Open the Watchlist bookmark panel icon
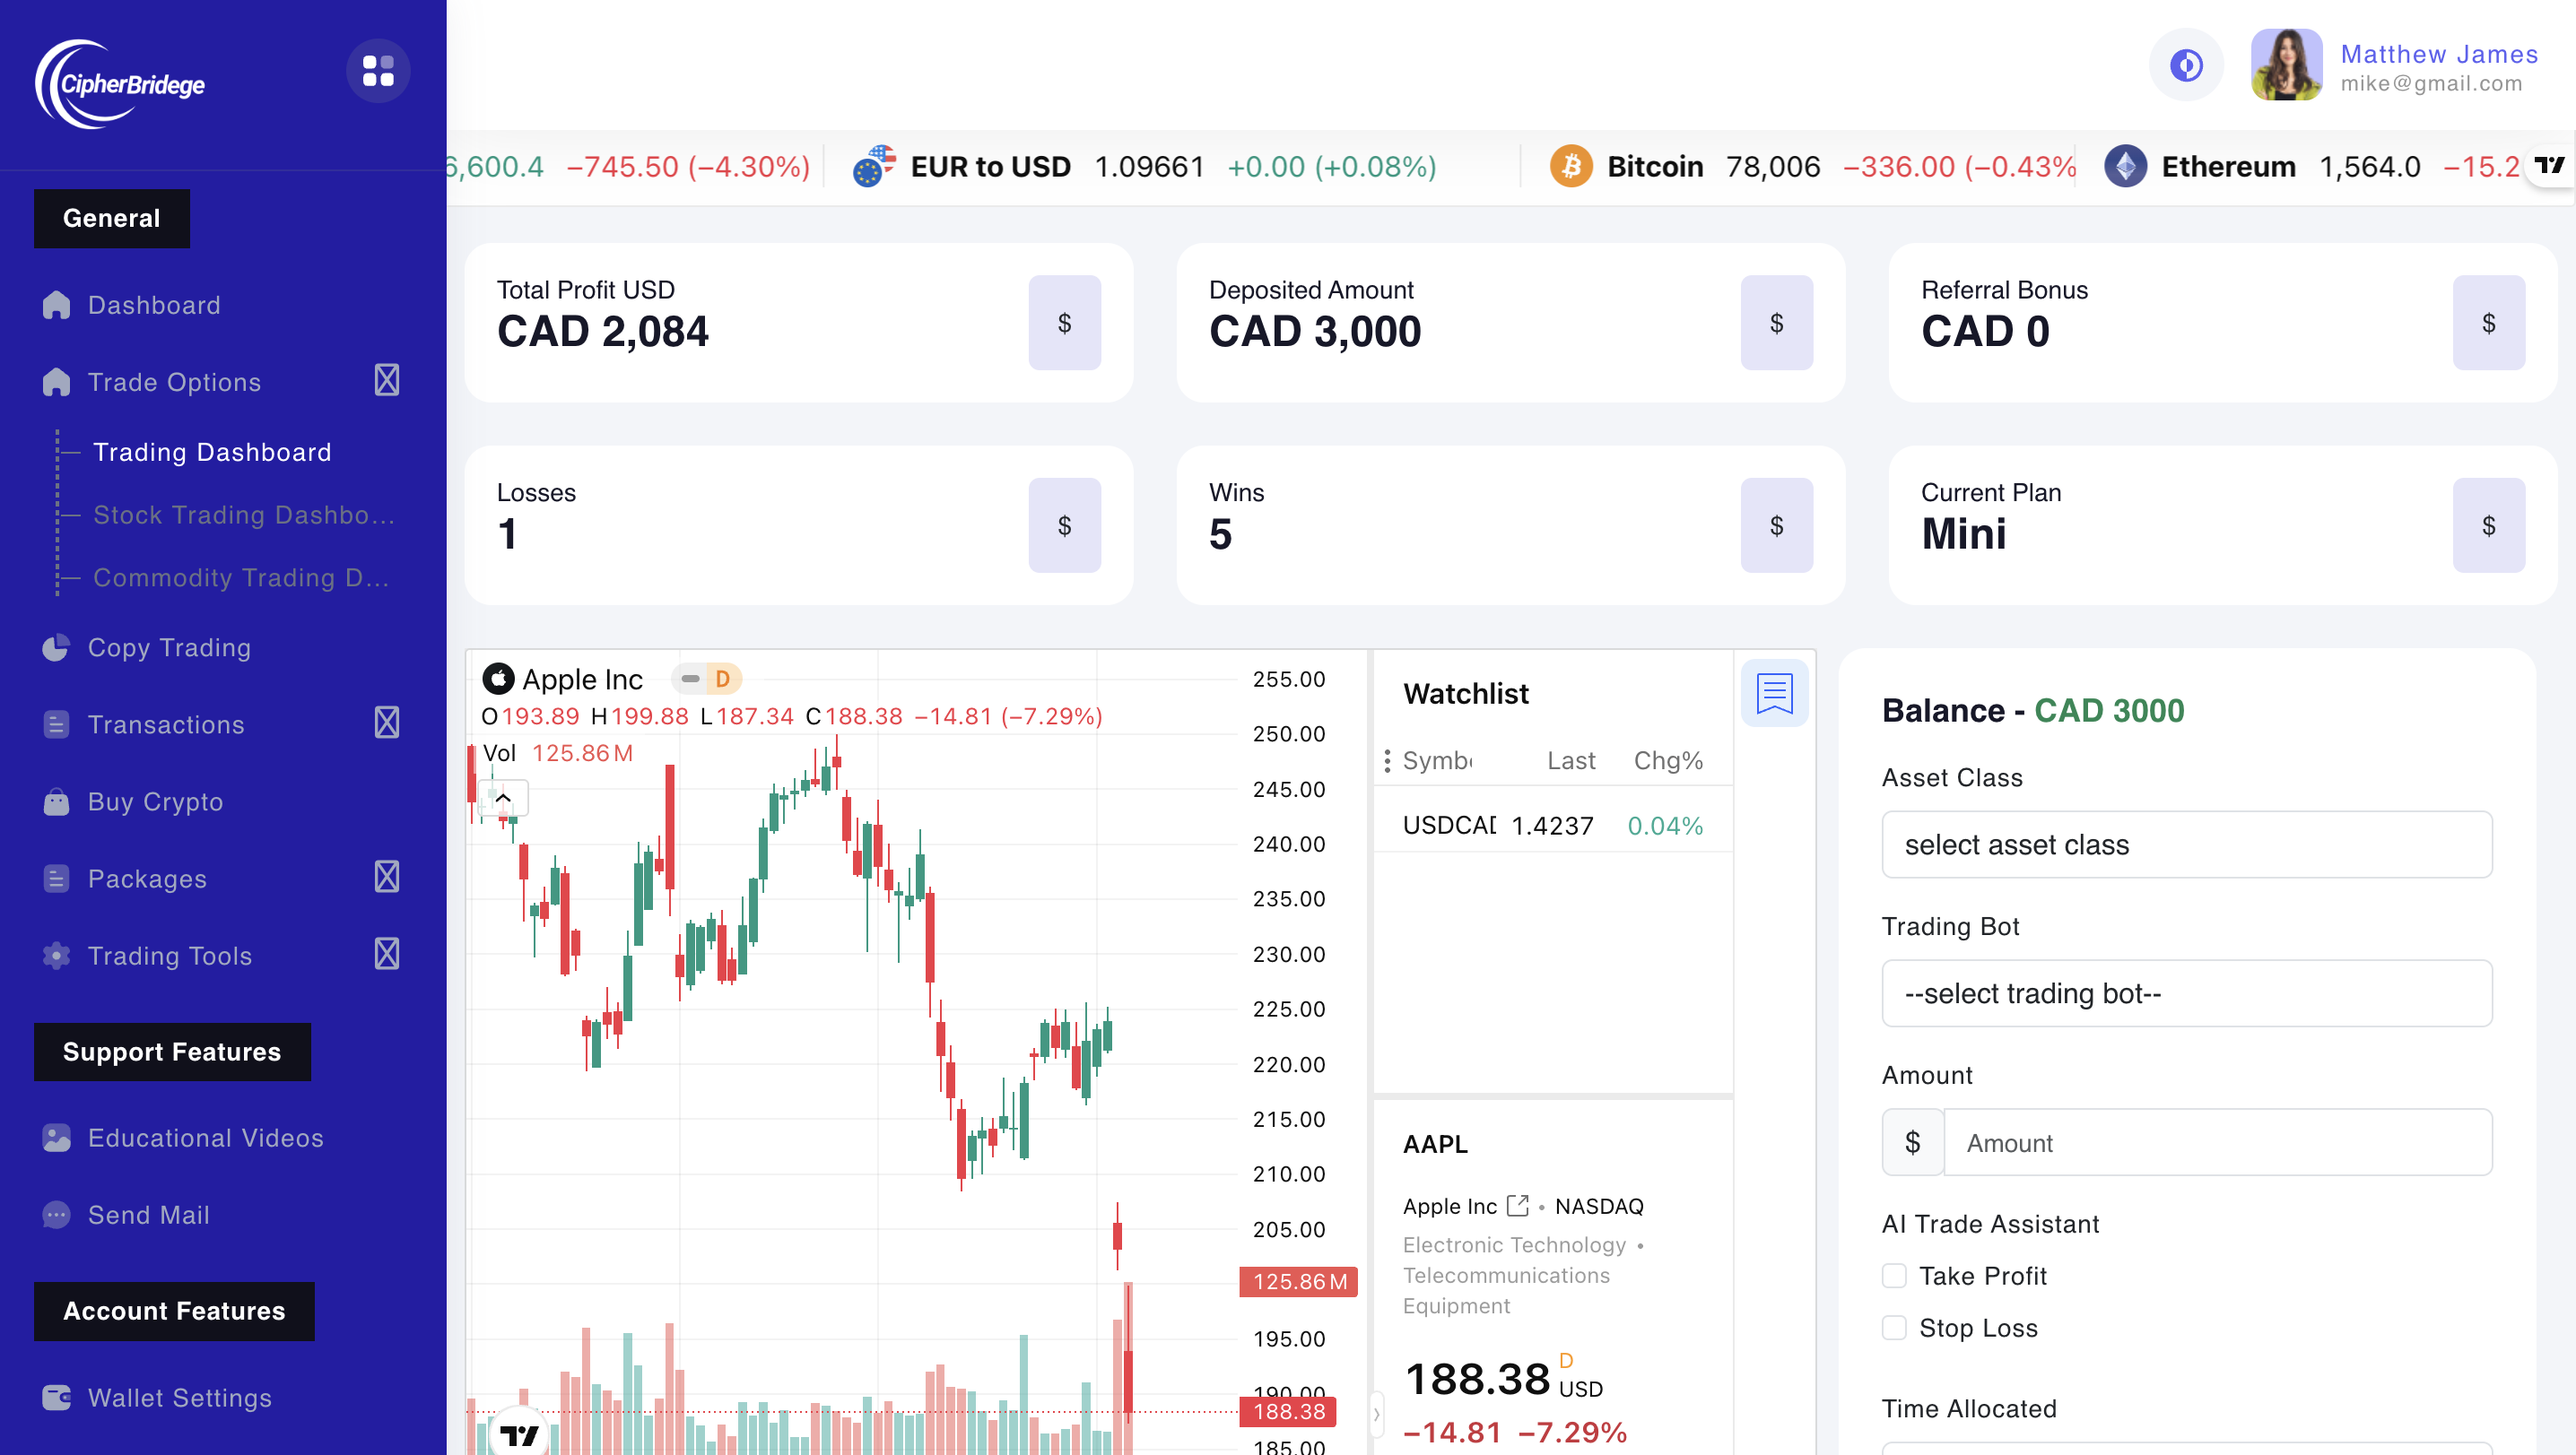Screen dimensions: 2576x1455 point(1774,692)
